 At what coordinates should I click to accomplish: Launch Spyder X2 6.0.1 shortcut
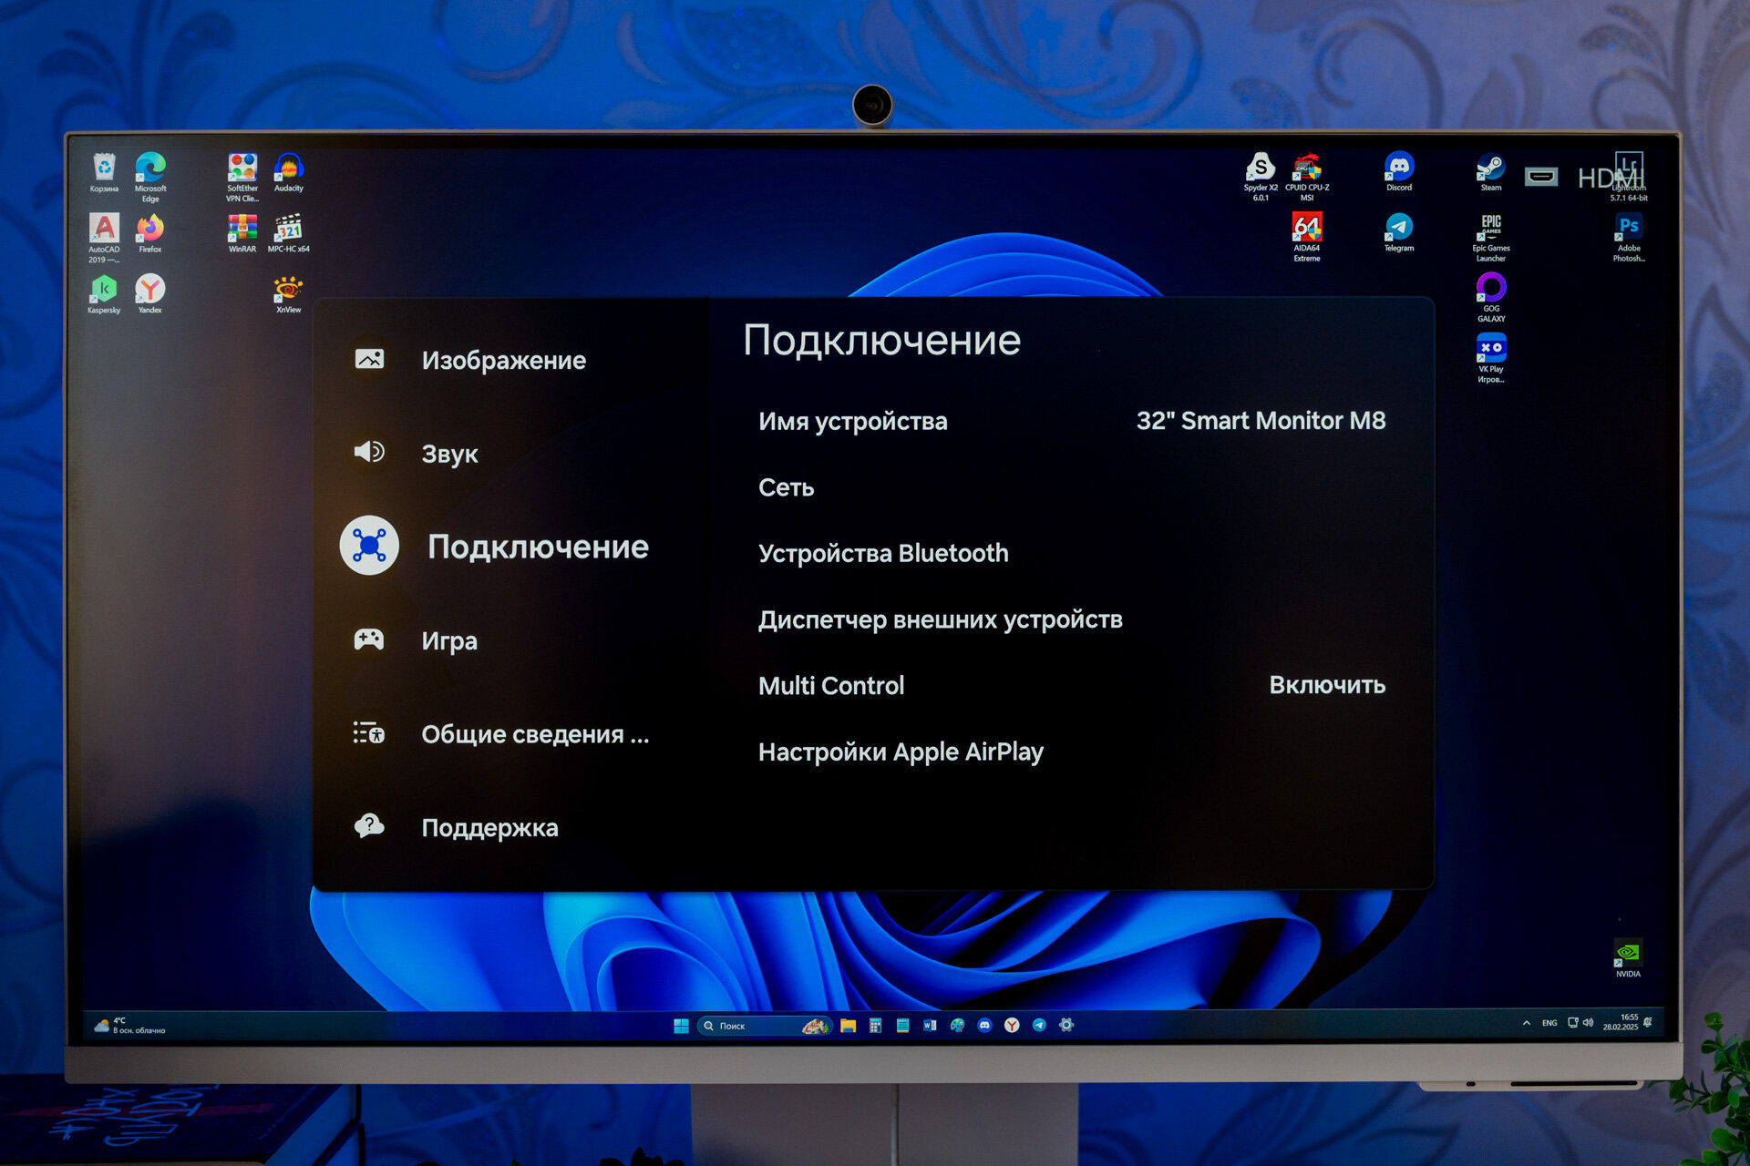(1261, 177)
